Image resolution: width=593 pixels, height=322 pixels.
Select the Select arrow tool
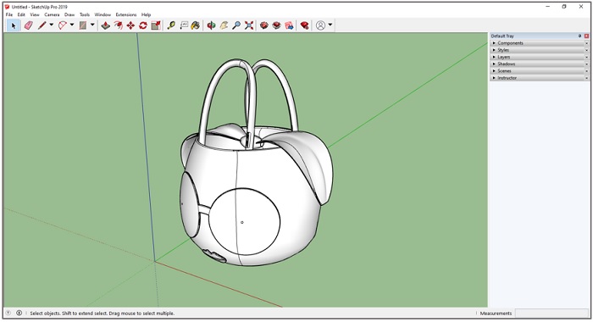point(14,25)
